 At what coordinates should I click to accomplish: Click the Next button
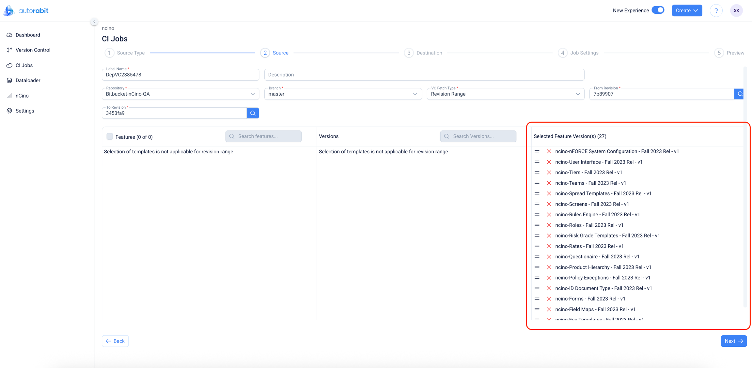click(x=733, y=341)
